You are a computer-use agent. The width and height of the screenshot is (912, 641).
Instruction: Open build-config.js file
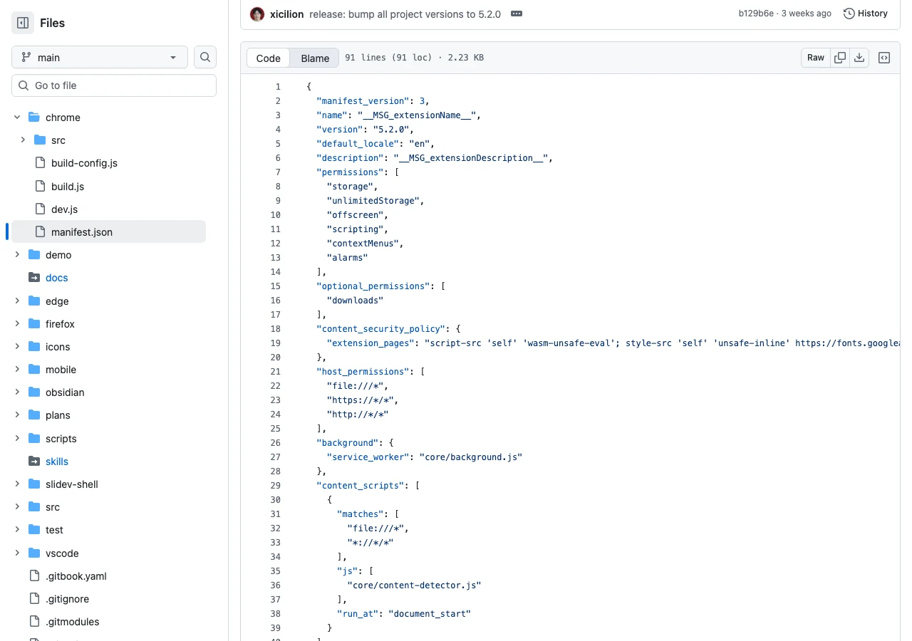tap(84, 163)
